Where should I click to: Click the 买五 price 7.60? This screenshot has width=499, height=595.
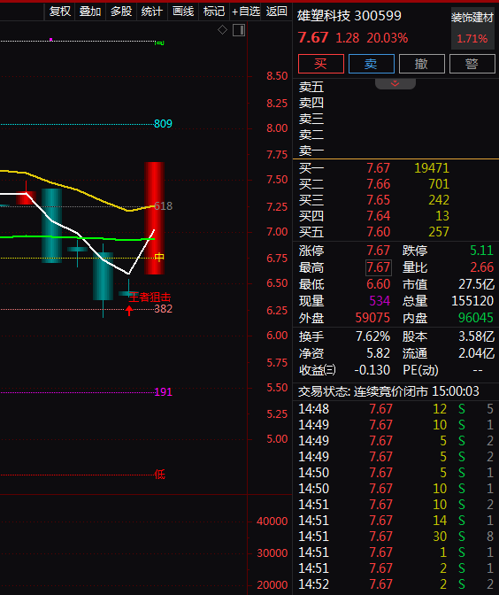point(378,232)
